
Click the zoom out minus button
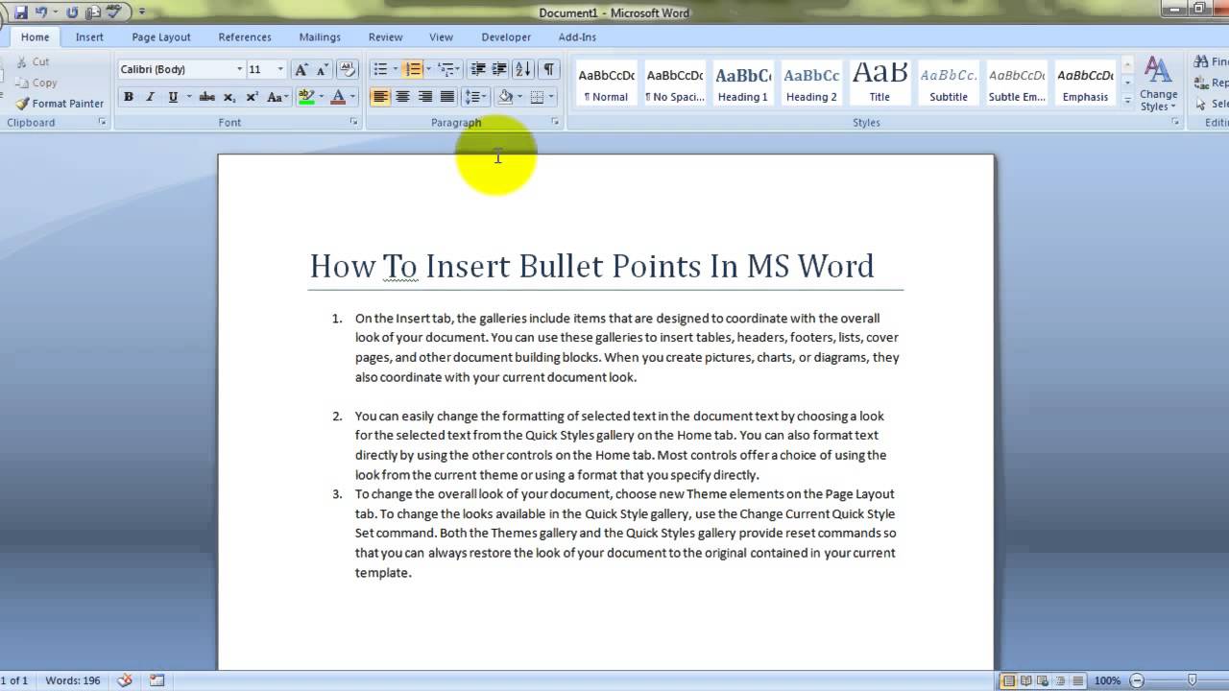[x=1135, y=680]
